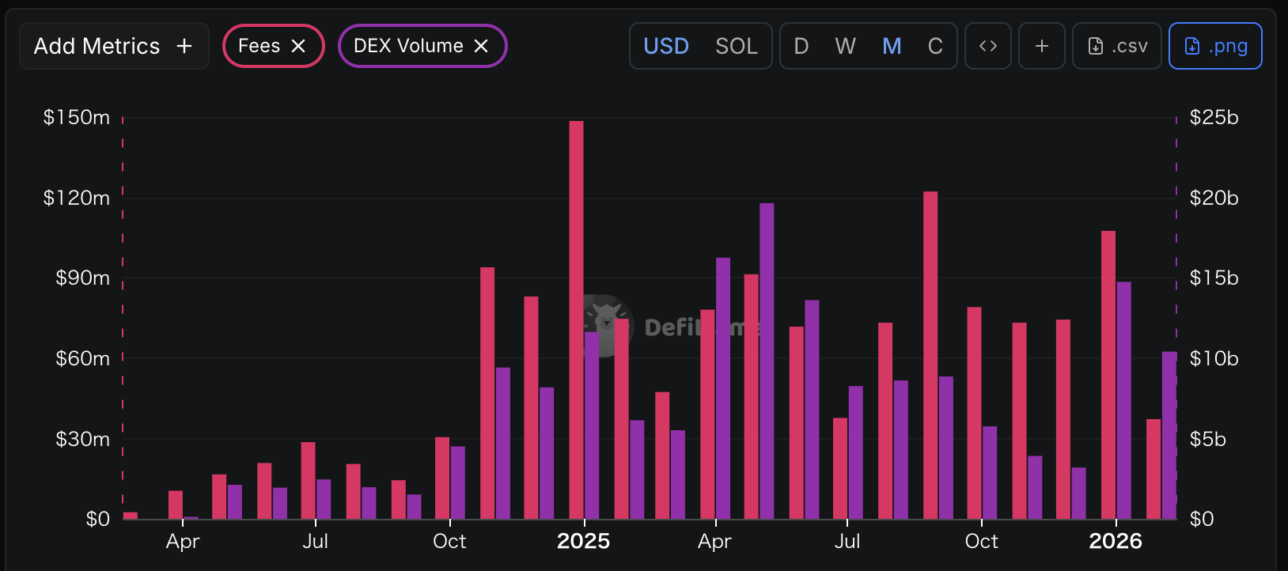Select monthly (M) interval
Screen dimensions: 1288x571
point(892,46)
